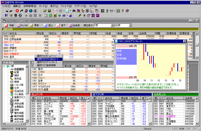The width and height of the screenshot is (201, 131).
Task: Click the up arrow of tracked stocks scrollbar
Action: (x=197, y=34)
